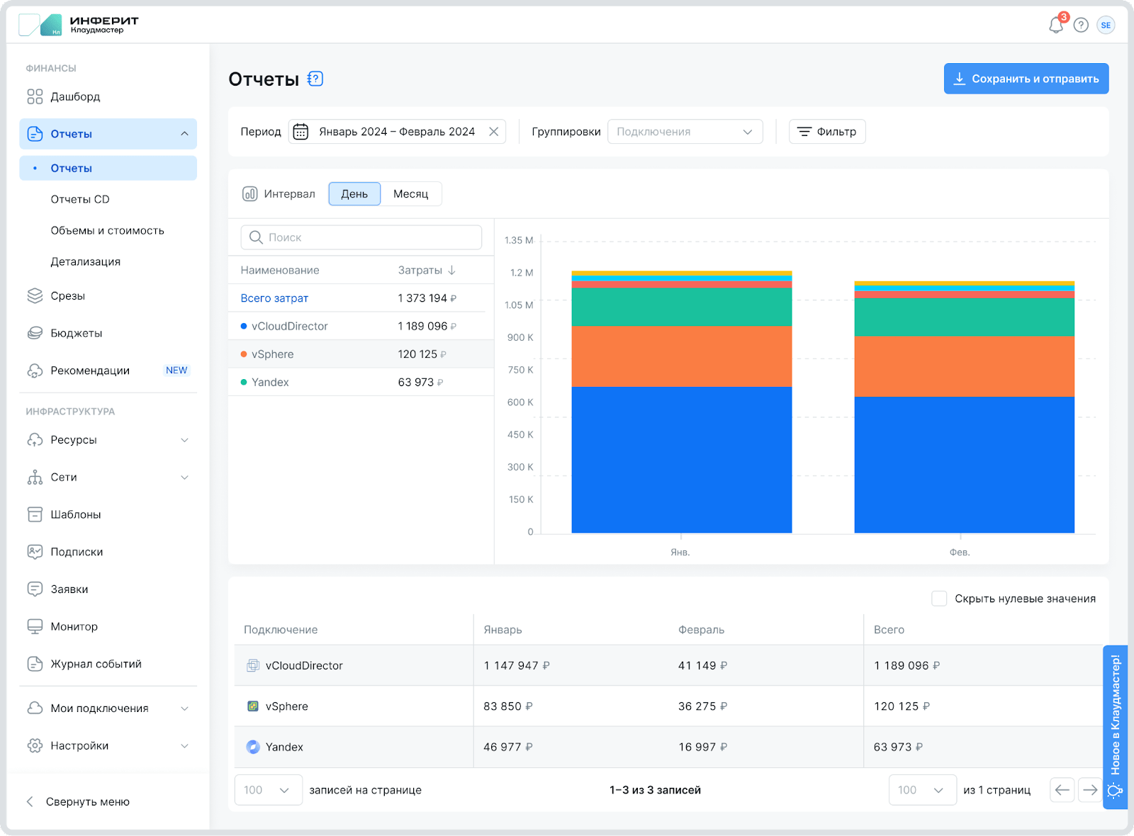Screen dimensions: 1134x836
Task: Open the Новое в Клаудмастер side tab
Action: tap(1115, 727)
